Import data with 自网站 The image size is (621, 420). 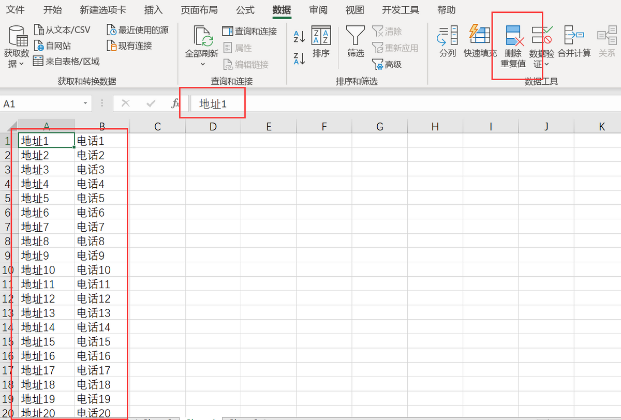[x=52, y=46]
